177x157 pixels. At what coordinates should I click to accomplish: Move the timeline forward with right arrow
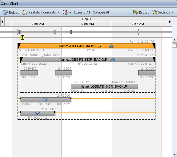pyautogui.click(x=170, y=21)
